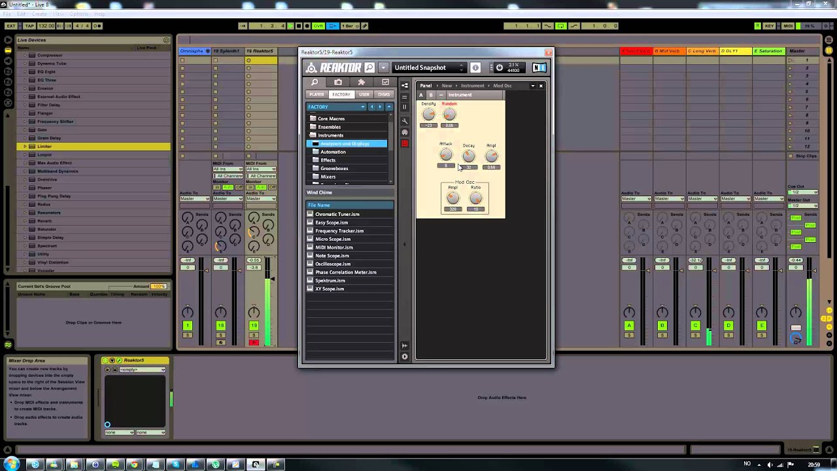
Task: Show Reaktor snapshot info button
Action: [475, 67]
